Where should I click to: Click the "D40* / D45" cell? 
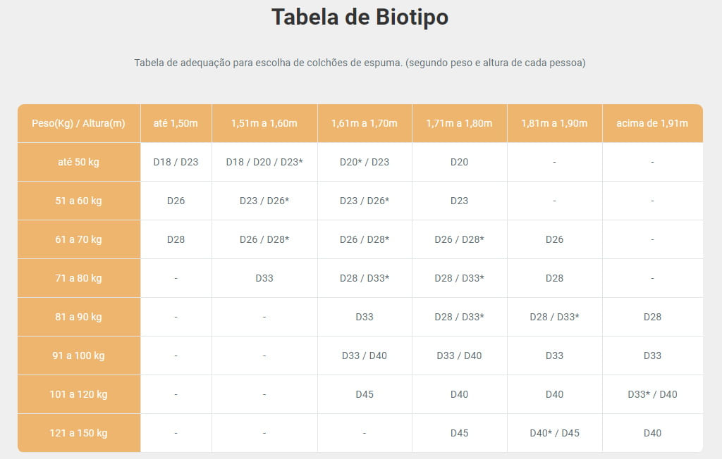[554, 433]
